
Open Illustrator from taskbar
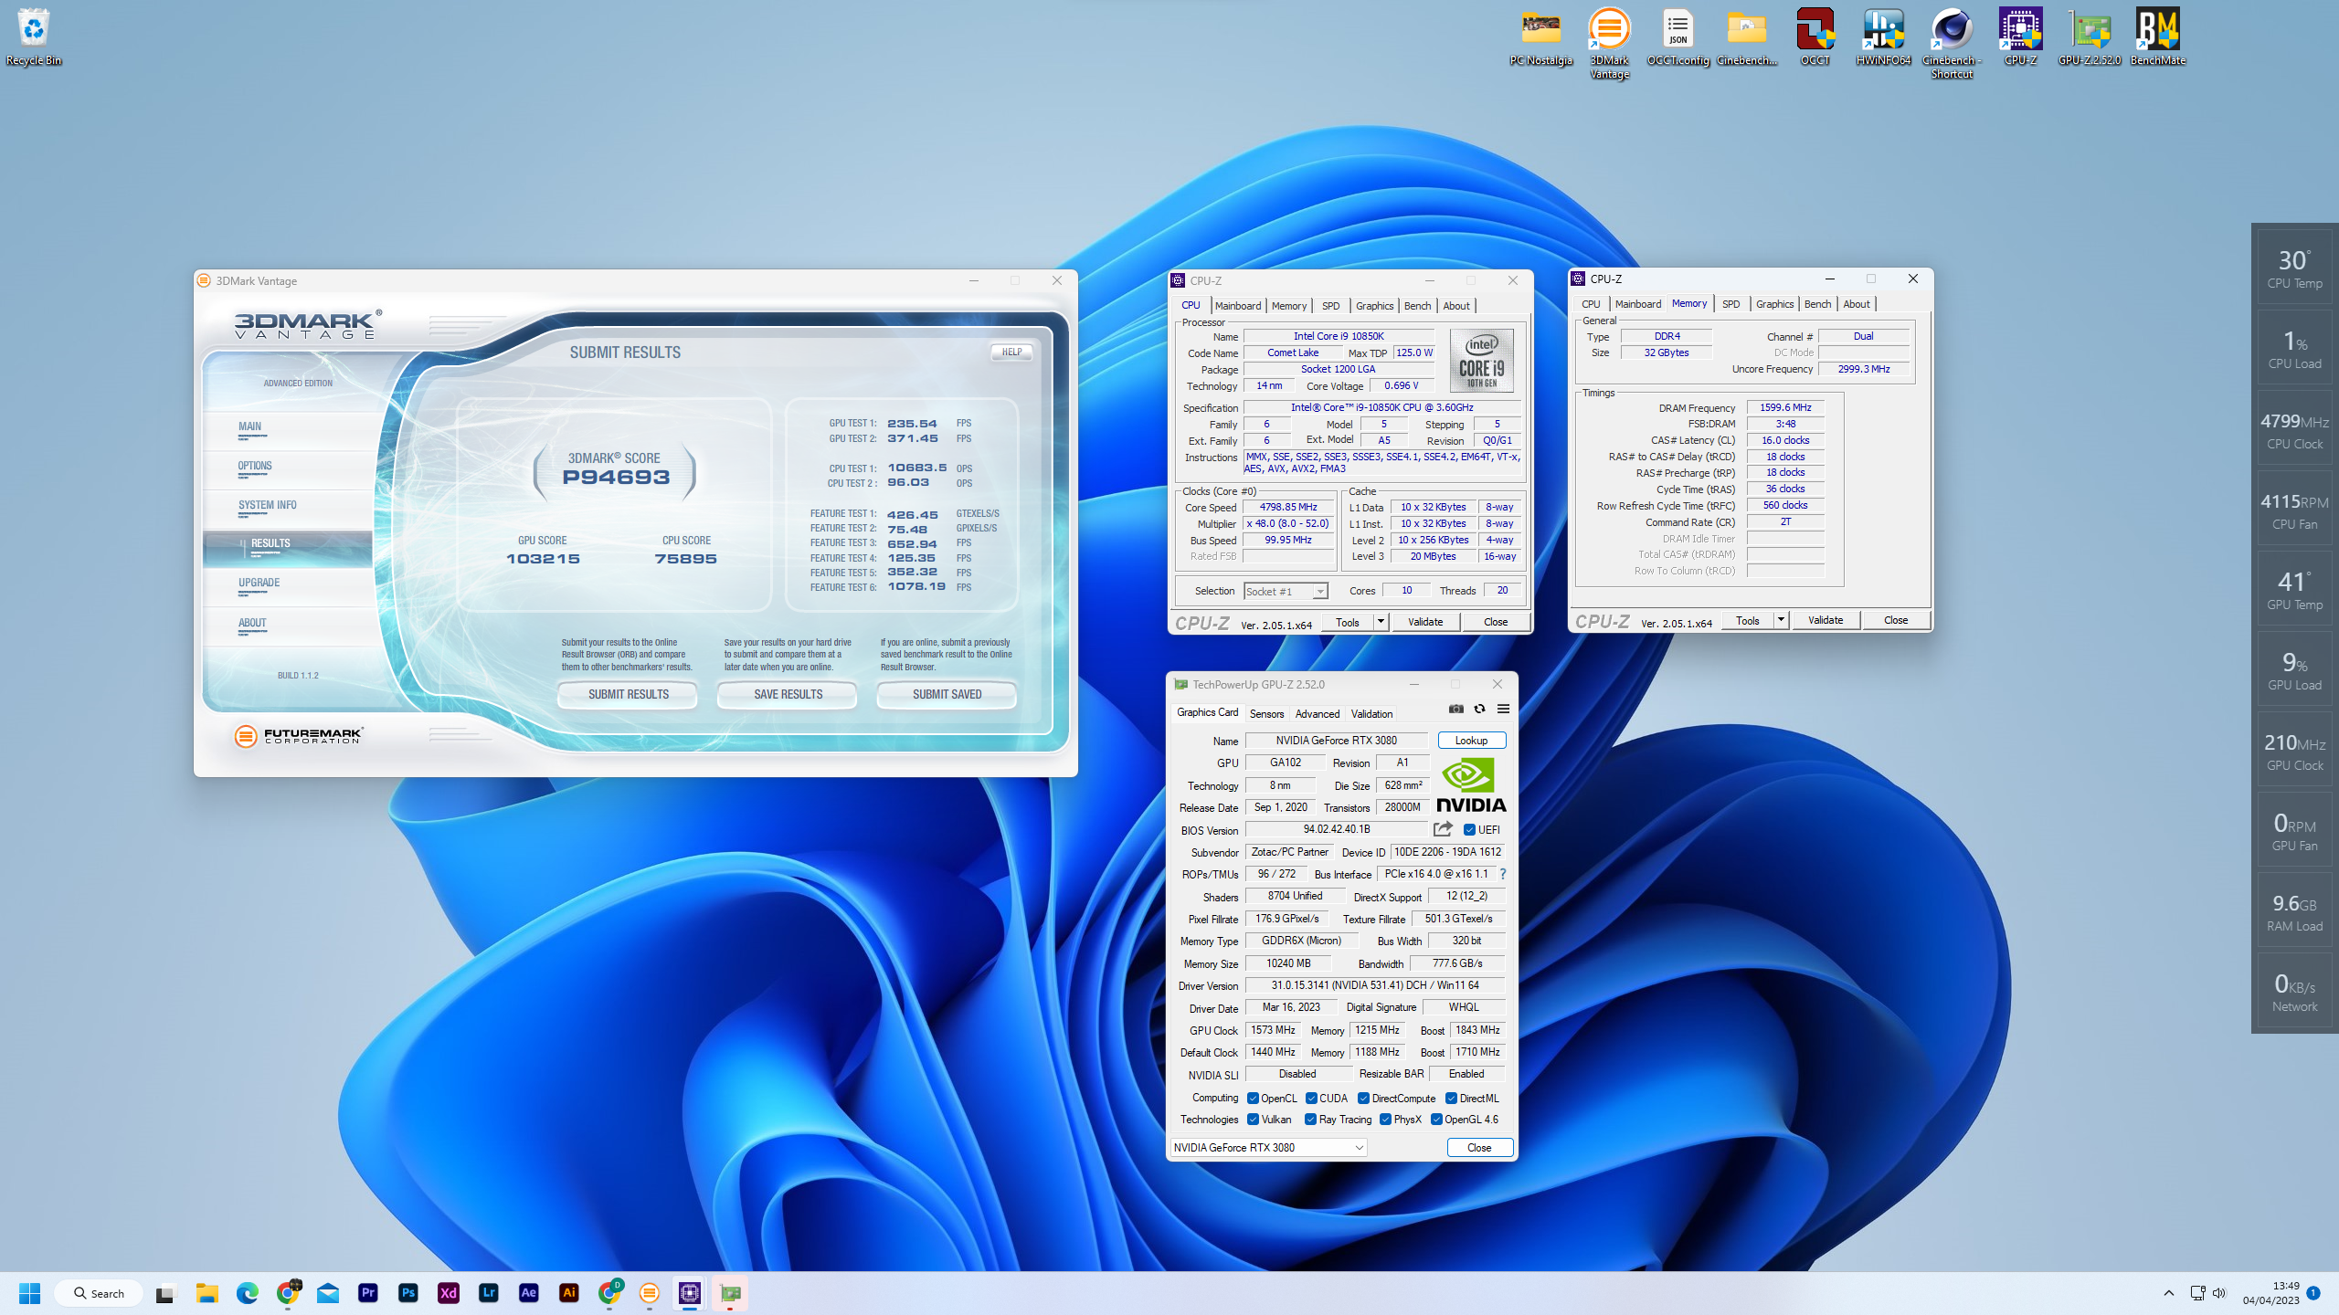[x=569, y=1293]
